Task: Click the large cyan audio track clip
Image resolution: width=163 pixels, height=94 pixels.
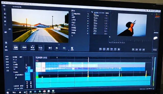Action: point(93,82)
